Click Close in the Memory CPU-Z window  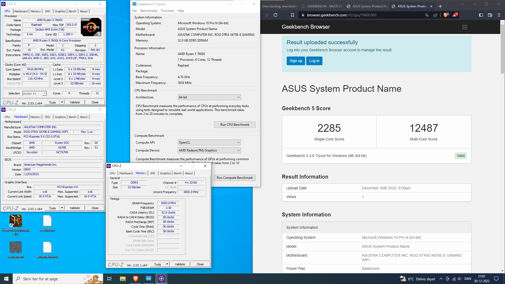200,264
